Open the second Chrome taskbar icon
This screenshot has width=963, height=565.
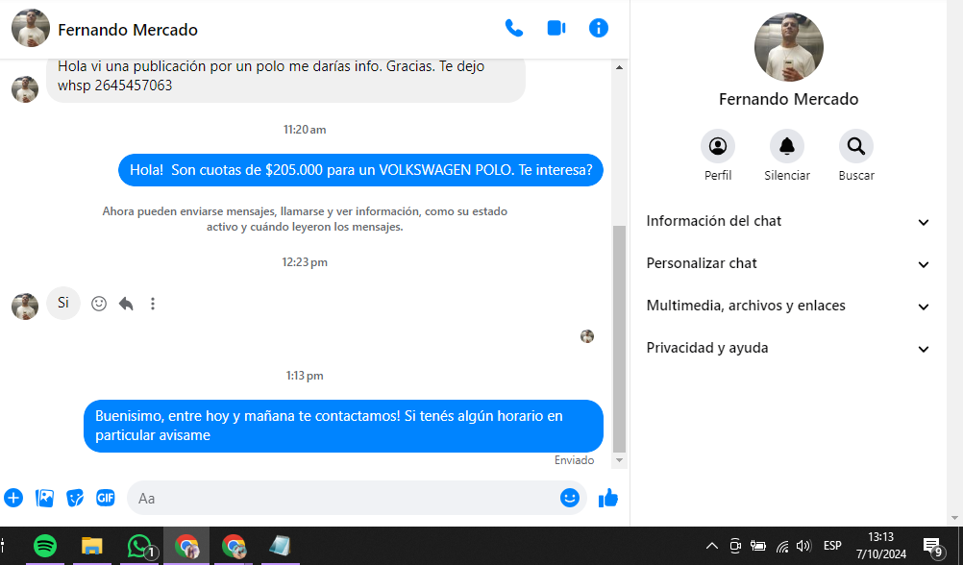click(x=234, y=546)
